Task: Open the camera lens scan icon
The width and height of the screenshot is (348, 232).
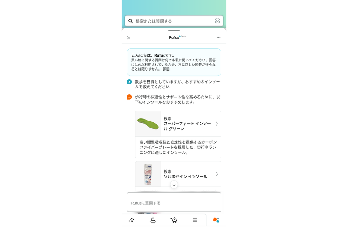Action: pos(217,21)
